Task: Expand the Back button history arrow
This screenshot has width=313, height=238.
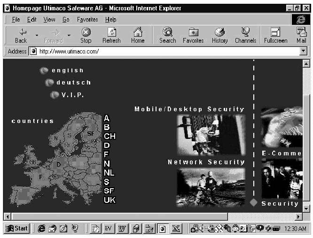Action: click(37, 35)
